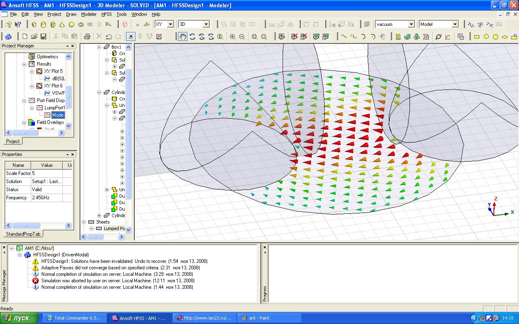The width and height of the screenshot is (519, 324).
Task: Click the Scale Factor value field
Action: [47, 173]
